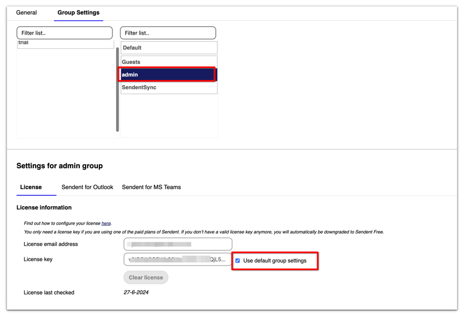The height and width of the screenshot is (317, 464).
Task: Focus the right Filter list search box
Action: tap(168, 33)
